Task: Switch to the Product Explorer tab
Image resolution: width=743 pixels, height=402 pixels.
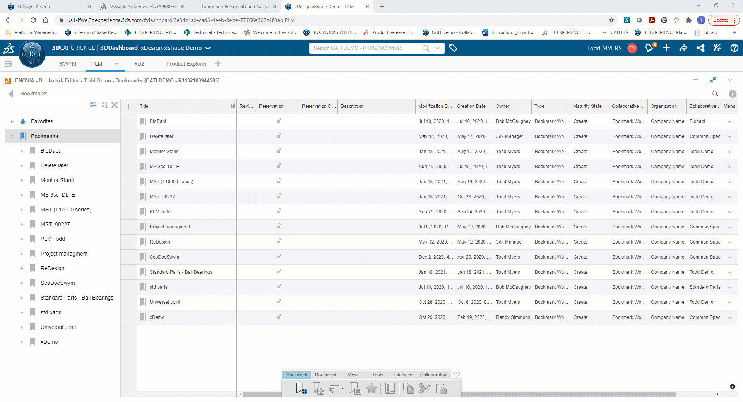Action: [x=187, y=64]
